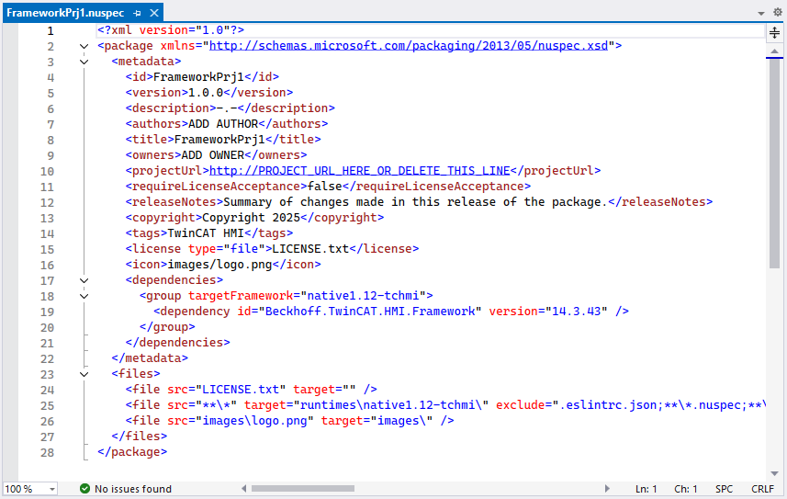
Task: Click the No issues found indicator
Action: 126,489
